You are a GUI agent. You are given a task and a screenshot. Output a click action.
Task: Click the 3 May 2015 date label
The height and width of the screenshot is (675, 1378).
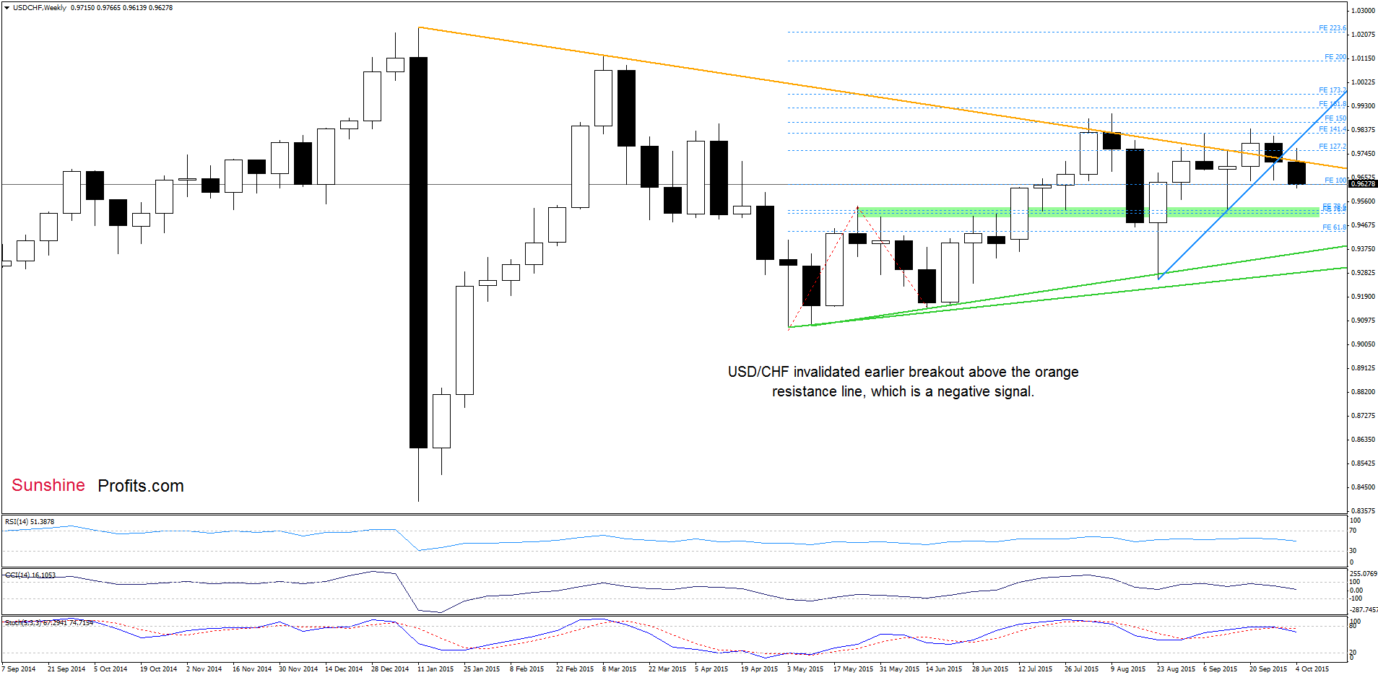click(805, 669)
